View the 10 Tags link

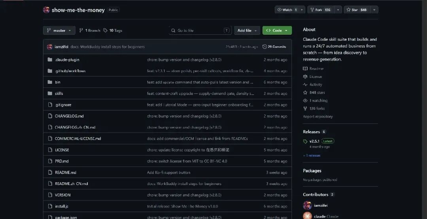[112, 30]
